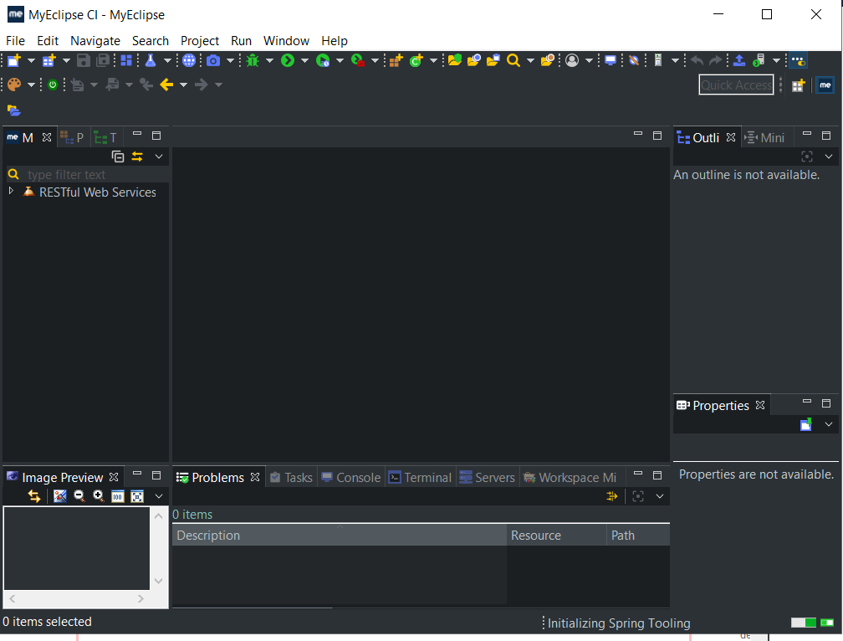The width and height of the screenshot is (843, 641).
Task: Toggle Link with Editor in M explorer view
Action: 137,156
